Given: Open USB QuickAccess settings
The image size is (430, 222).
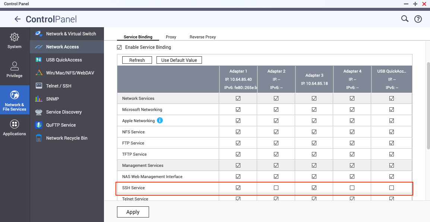Looking at the screenshot, I should pyautogui.click(x=64, y=60).
